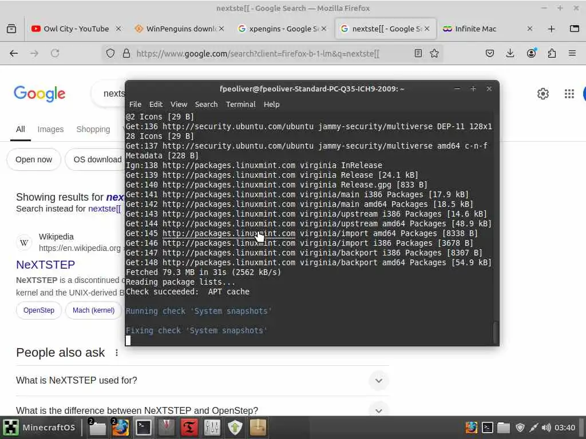Open the terminal Search menu
This screenshot has width=586, height=439.
[x=206, y=105]
